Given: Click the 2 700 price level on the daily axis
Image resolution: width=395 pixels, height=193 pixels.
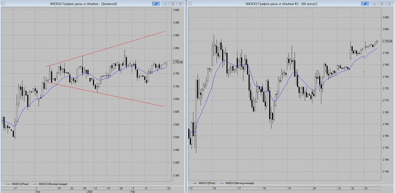Looking at the screenshot, I should tap(176, 86).
